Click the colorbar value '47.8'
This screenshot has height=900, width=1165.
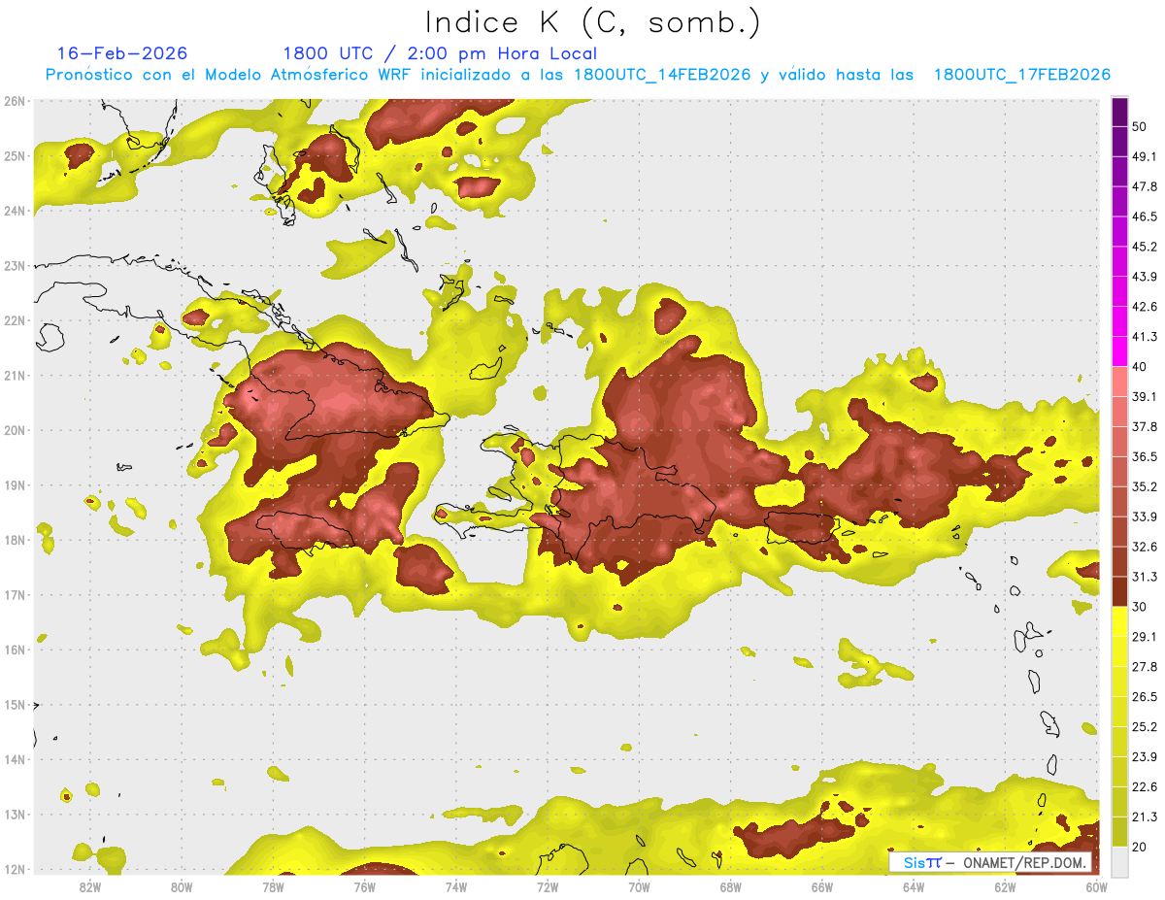1145,186
